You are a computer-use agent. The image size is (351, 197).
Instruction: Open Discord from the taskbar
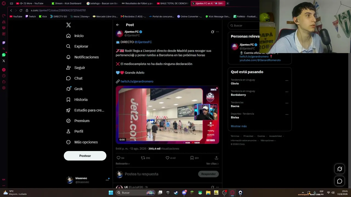pyautogui.click(x=184, y=193)
